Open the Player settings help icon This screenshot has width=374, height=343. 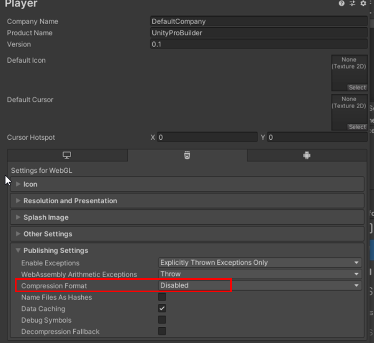[x=341, y=3]
